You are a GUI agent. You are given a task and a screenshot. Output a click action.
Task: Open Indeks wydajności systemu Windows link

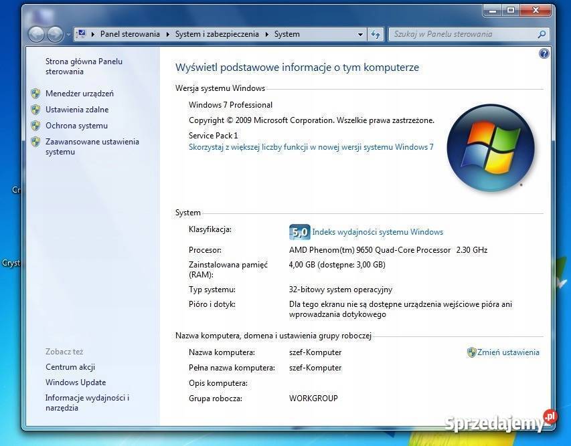(x=378, y=232)
